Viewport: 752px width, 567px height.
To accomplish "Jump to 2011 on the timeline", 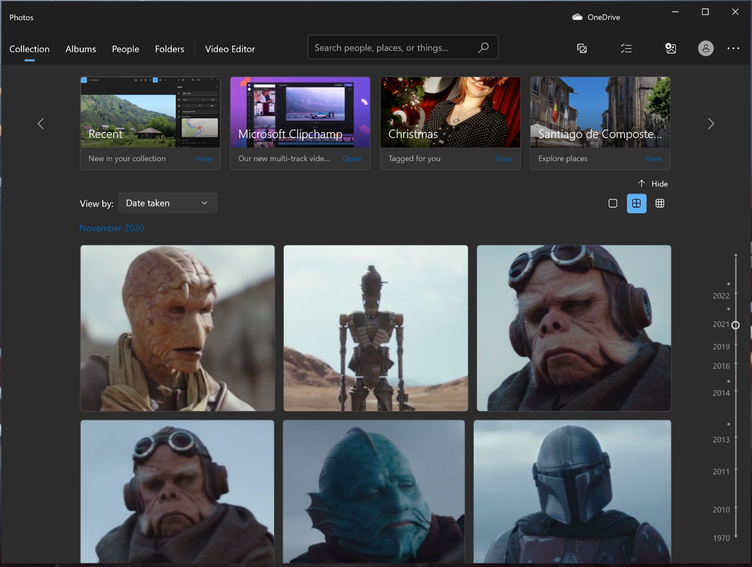I will click(721, 472).
